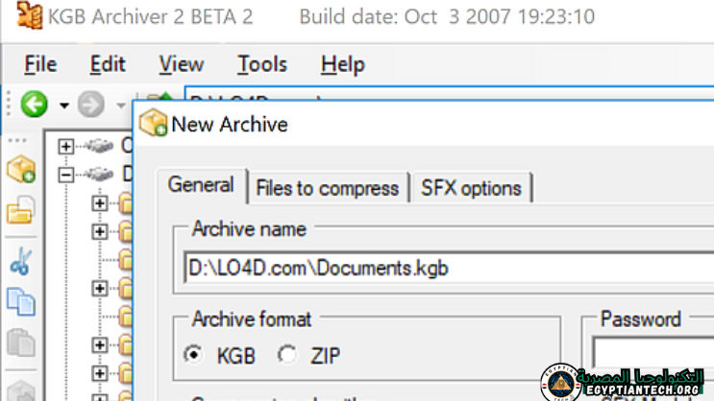This screenshot has width=714, height=401.
Task: Expand the first drive node in tree
Action: [66, 147]
